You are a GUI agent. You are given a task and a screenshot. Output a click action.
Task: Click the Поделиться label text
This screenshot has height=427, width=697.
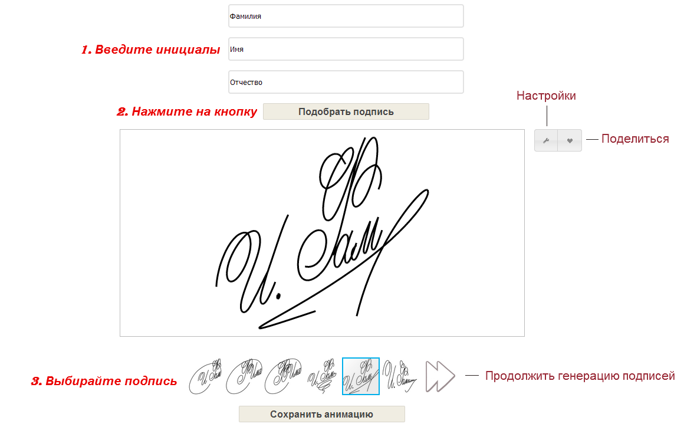point(635,139)
